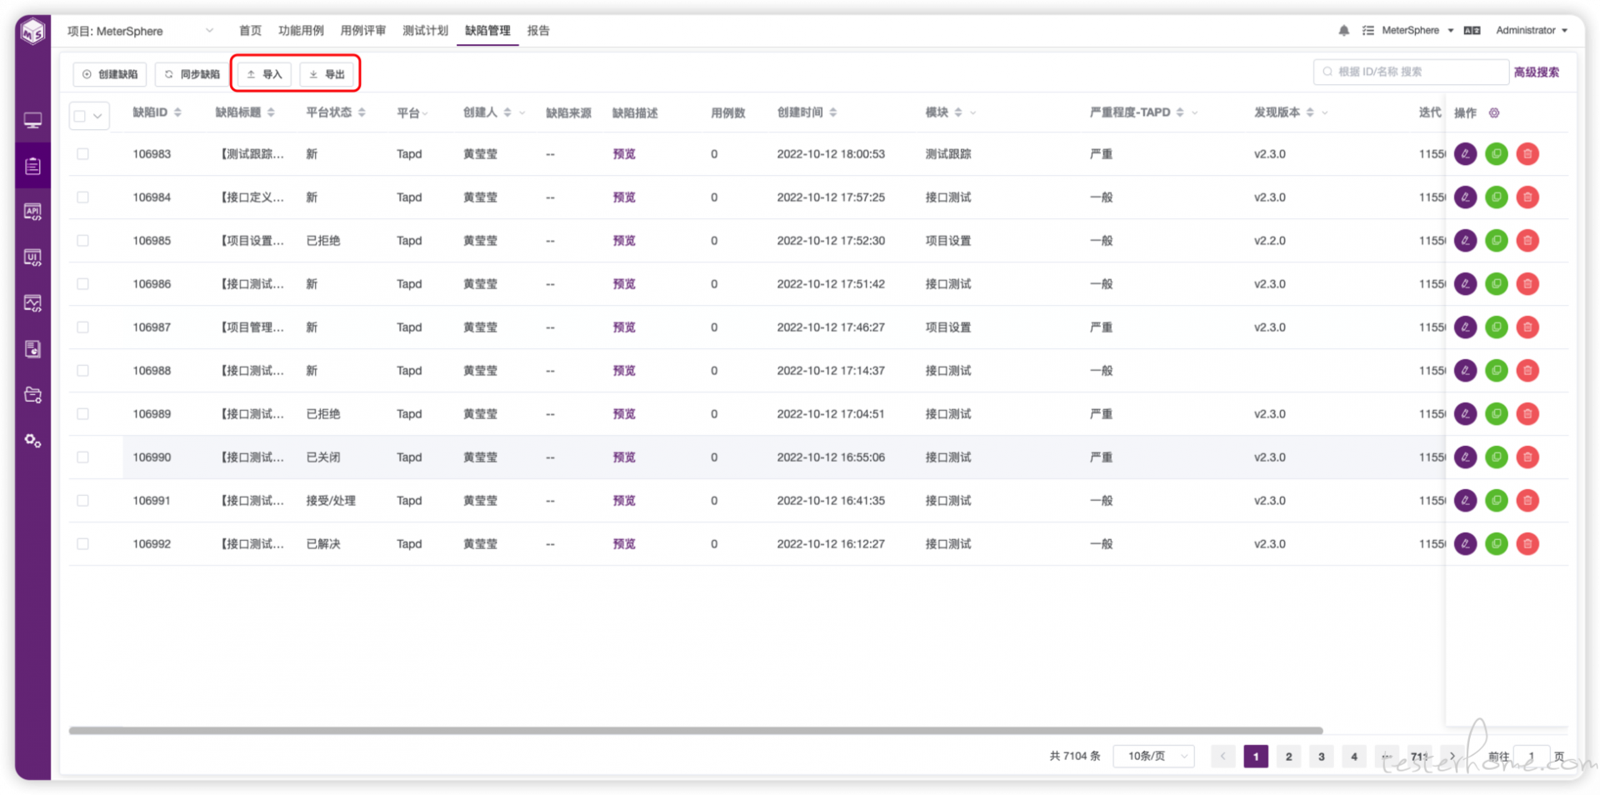Delete defect 106983 with the red trash icon

click(1527, 153)
